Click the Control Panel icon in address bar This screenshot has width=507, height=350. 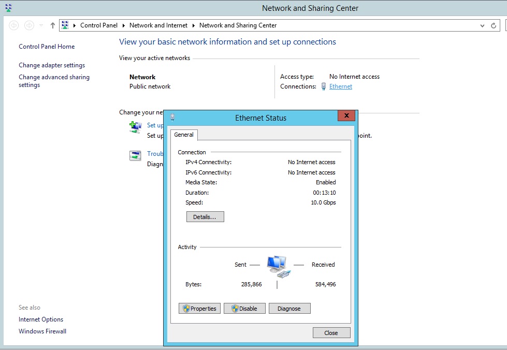point(65,25)
